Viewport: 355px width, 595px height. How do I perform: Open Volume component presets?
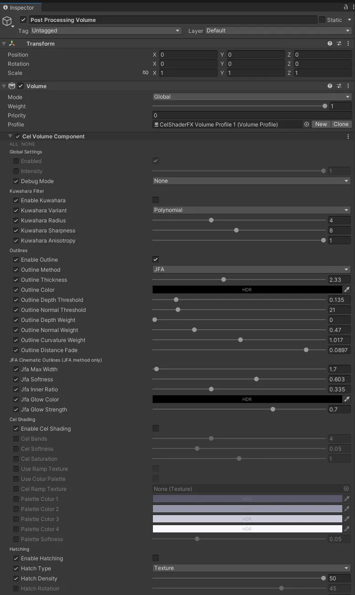click(x=339, y=86)
